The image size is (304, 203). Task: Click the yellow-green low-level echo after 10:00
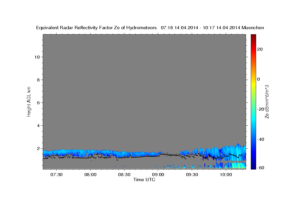[x=239, y=165]
